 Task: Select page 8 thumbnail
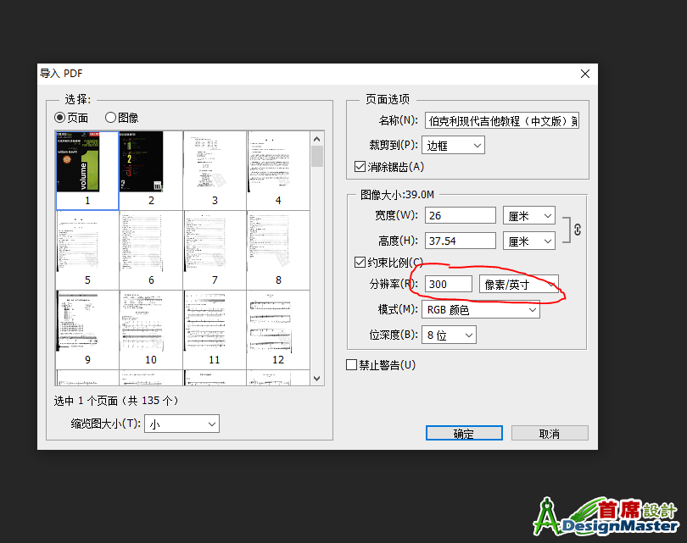tap(278, 250)
